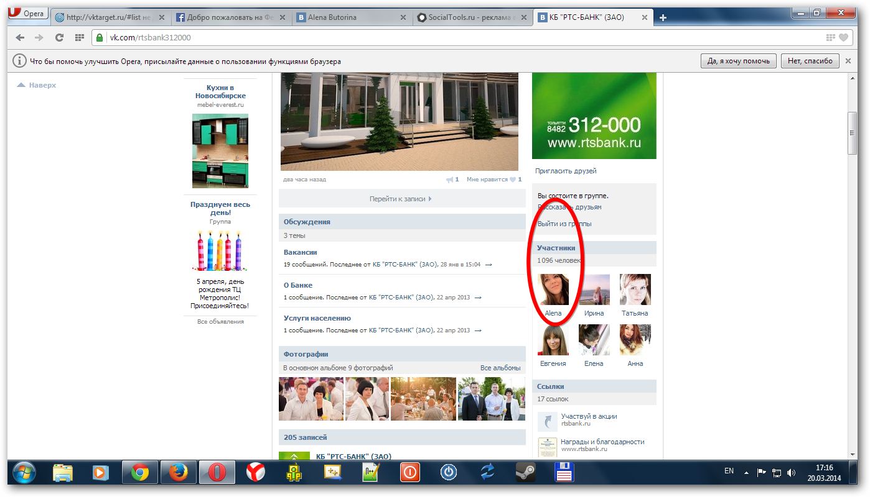Screen dimensions: 870x497
Task: Click the Наверх back-to-top link
Action: point(37,85)
